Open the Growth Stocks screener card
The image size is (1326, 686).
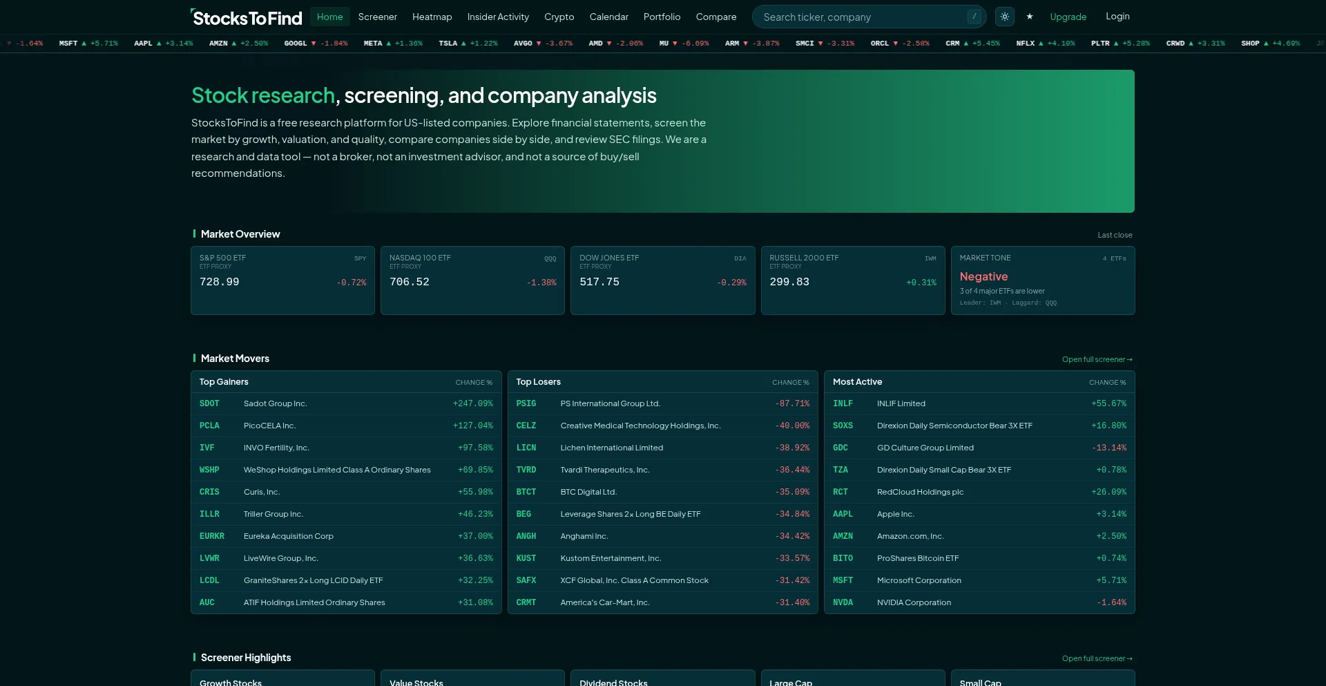(x=282, y=678)
